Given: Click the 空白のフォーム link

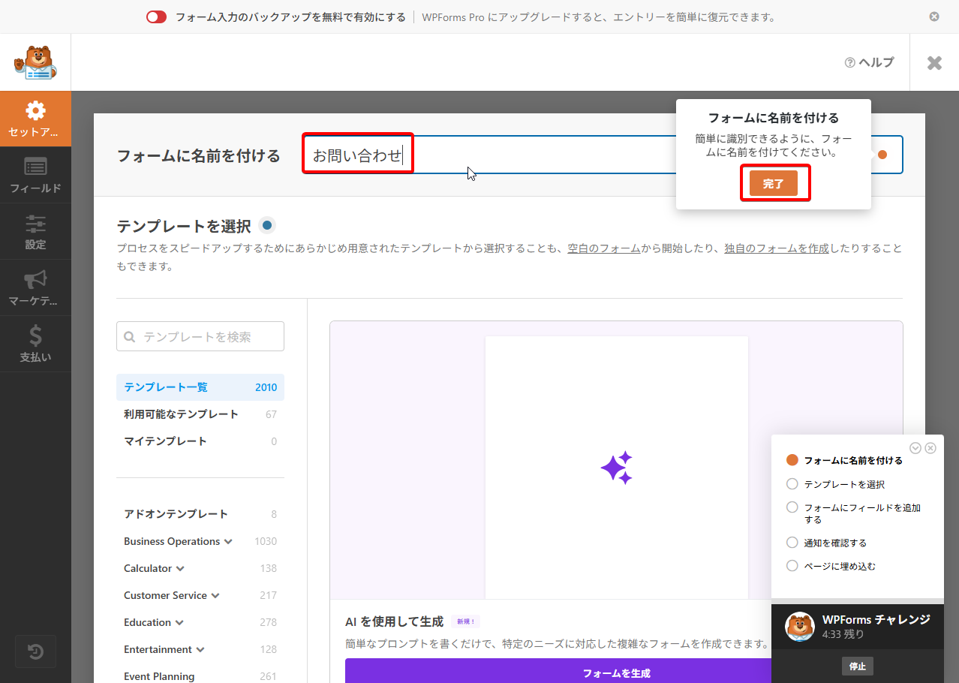Looking at the screenshot, I should pyautogui.click(x=603, y=248).
